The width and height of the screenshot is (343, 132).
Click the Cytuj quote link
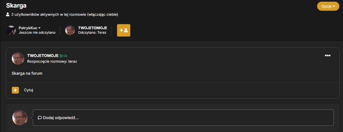[x=28, y=90]
